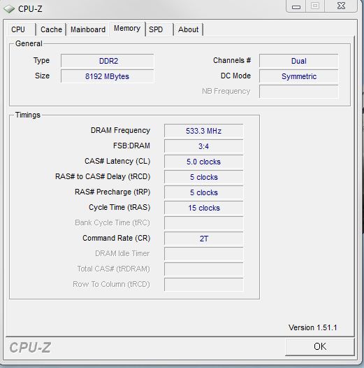Click the RAS# to CAS# Delay (tRCD) label
364x368 pixels.
click(x=103, y=176)
